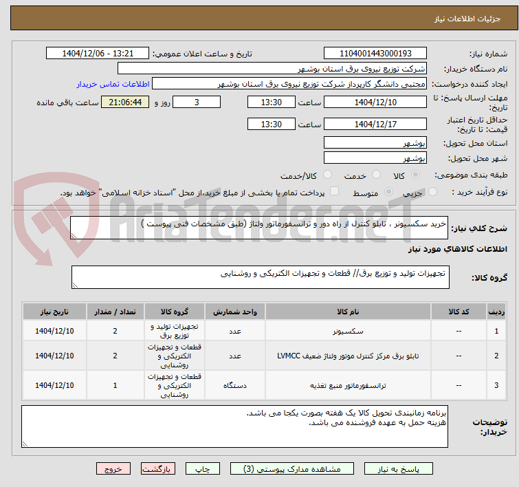Click the کد کالا column header
Image resolution: width=519 pixels, height=487 pixels.
(459, 312)
